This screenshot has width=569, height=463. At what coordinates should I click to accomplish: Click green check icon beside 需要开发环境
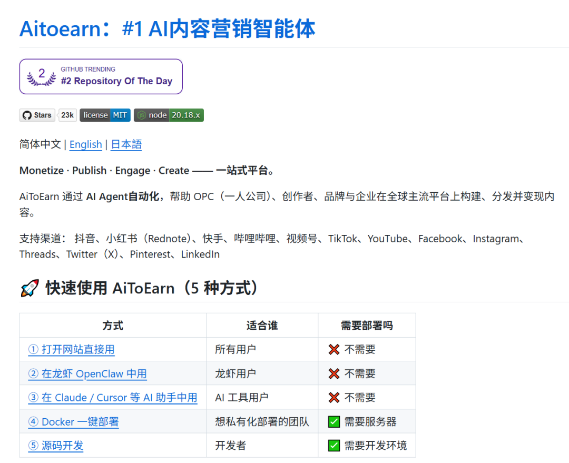(334, 446)
